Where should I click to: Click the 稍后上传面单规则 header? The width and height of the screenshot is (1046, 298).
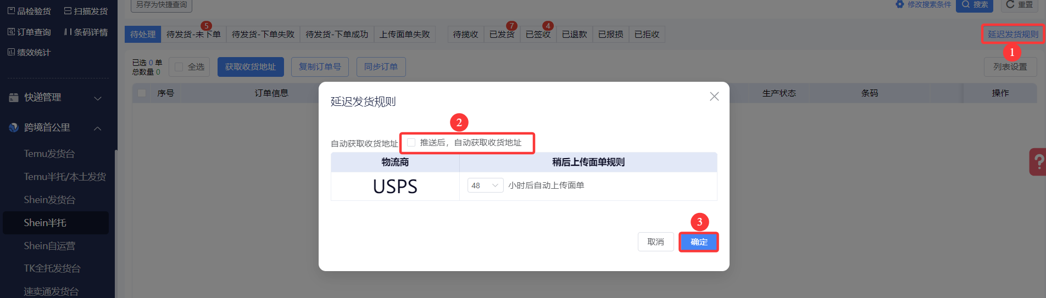(588, 162)
